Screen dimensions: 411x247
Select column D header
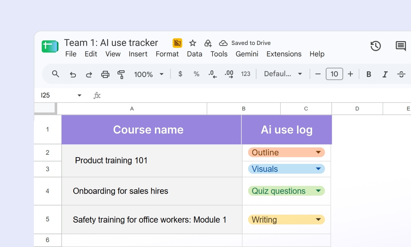pyautogui.click(x=357, y=109)
